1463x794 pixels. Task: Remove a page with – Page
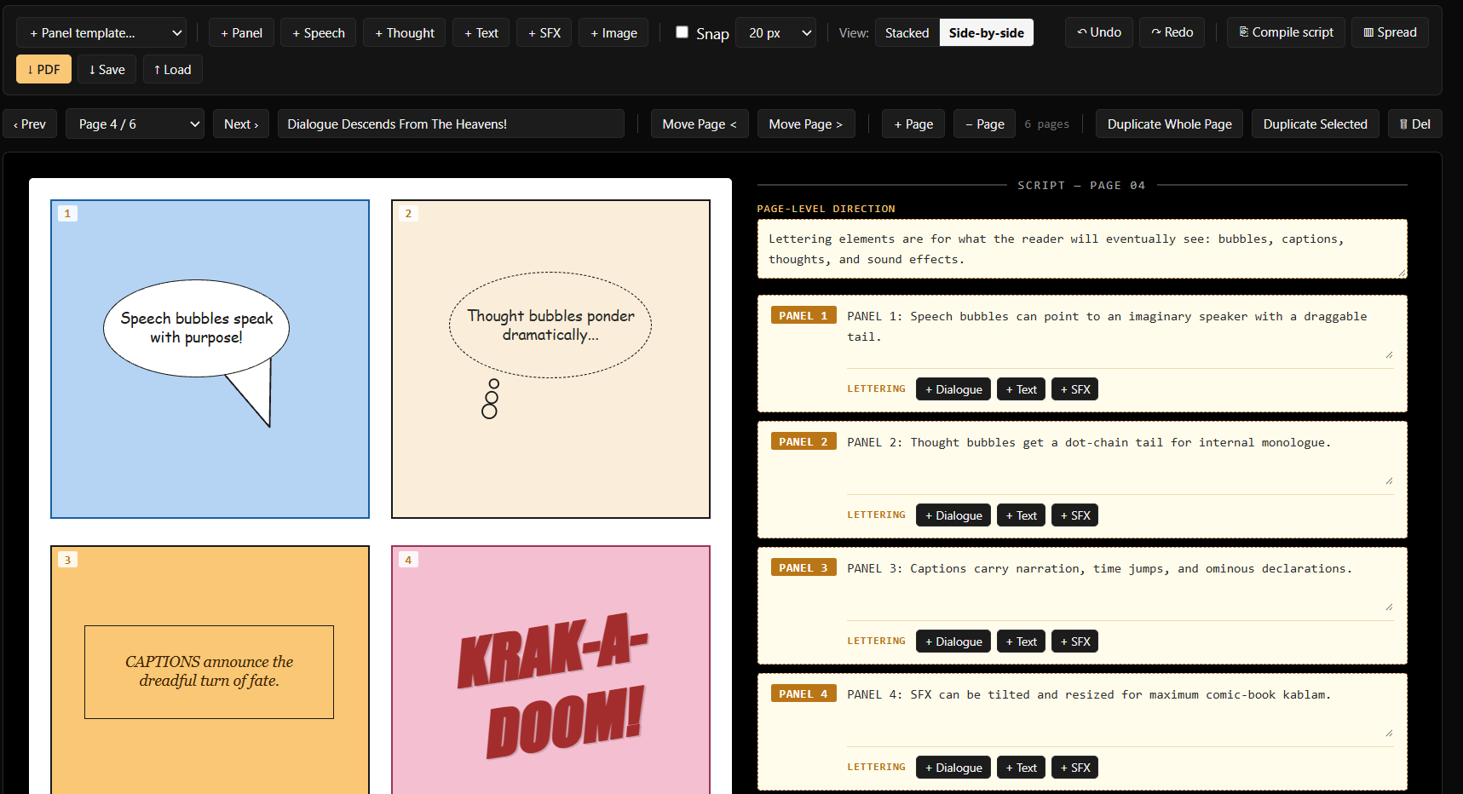(985, 124)
